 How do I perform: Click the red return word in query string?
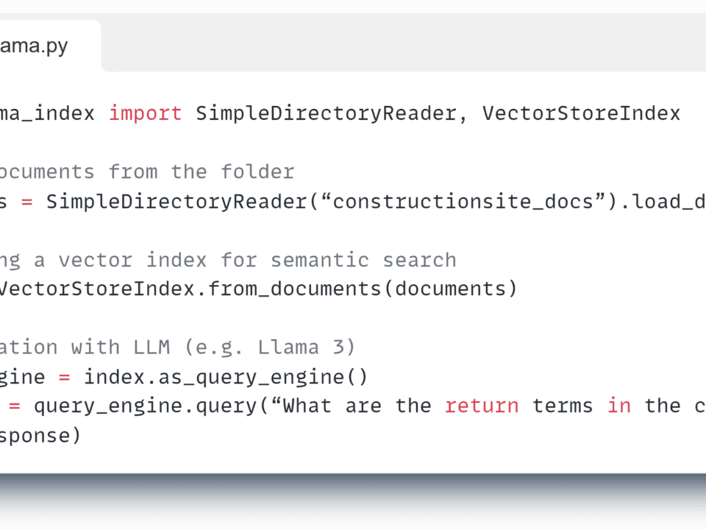[x=482, y=406]
